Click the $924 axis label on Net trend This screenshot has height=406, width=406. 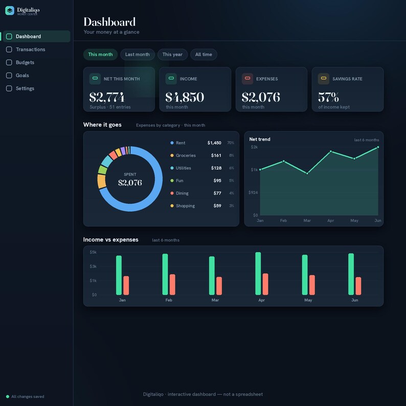253,192
